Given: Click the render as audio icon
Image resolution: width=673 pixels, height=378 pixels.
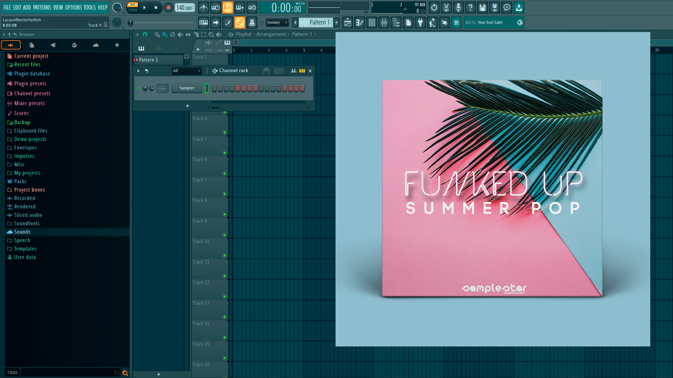Looking at the screenshot, I should (x=495, y=7).
